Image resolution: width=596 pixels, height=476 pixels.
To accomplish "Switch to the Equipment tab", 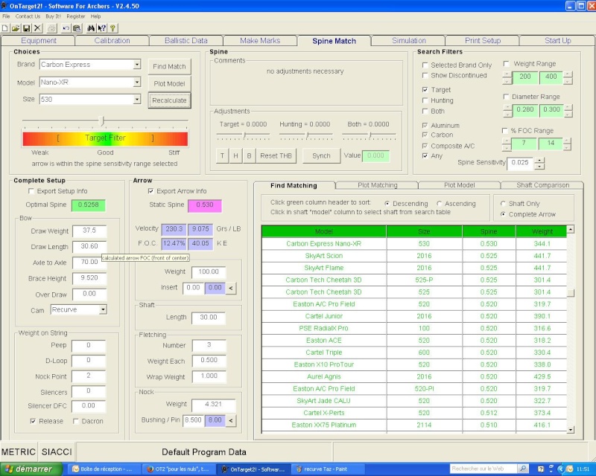I will pos(39,41).
